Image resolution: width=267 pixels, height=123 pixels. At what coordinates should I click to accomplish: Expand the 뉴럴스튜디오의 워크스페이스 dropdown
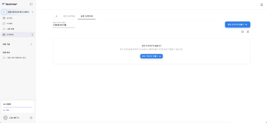pyautogui.click(x=33, y=12)
